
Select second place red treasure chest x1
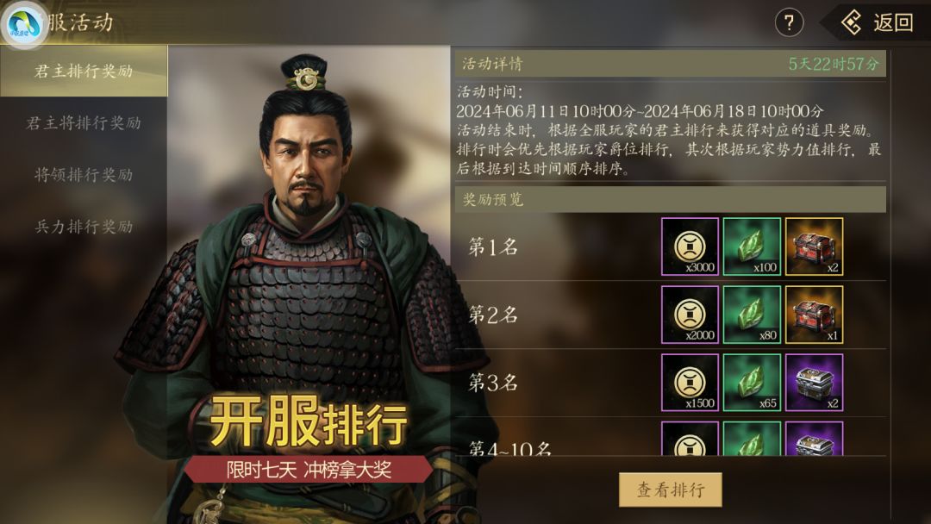pyautogui.click(x=814, y=315)
